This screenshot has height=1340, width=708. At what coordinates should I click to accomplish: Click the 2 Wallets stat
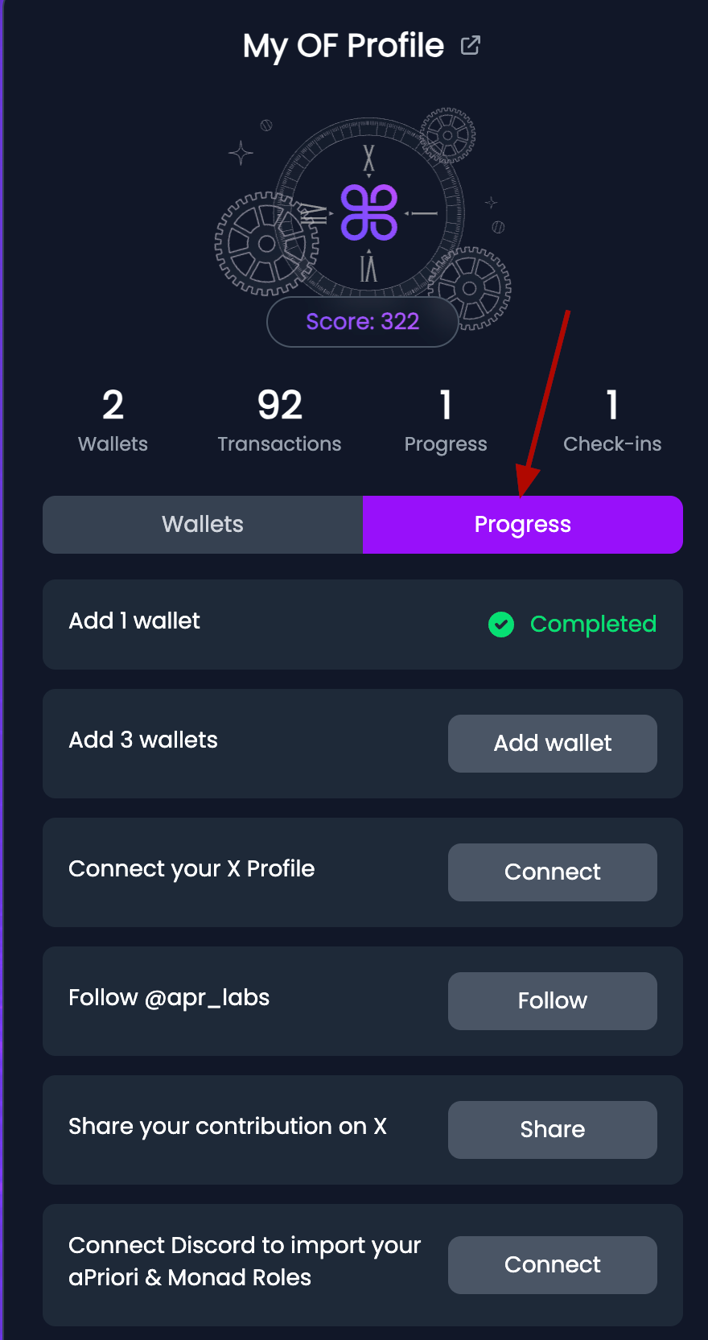click(113, 420)
